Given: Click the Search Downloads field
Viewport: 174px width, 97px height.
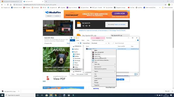Looking at the screenshot, I should click(125, 43).
